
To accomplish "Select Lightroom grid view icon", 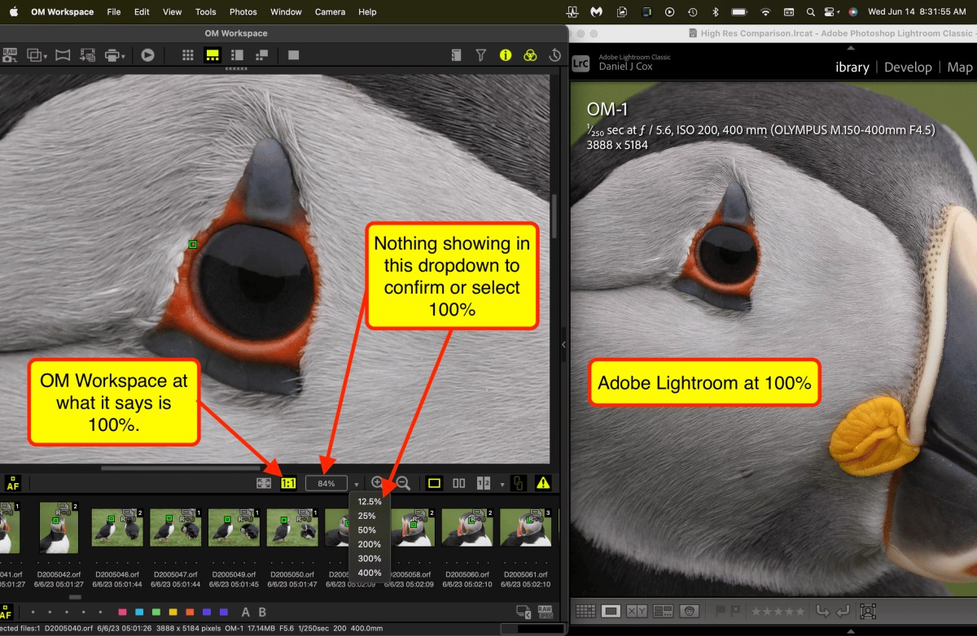I will (x=585, y=611).
